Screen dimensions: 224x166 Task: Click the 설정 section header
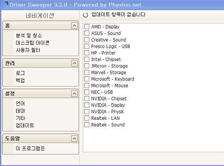[x=40, y=94]
